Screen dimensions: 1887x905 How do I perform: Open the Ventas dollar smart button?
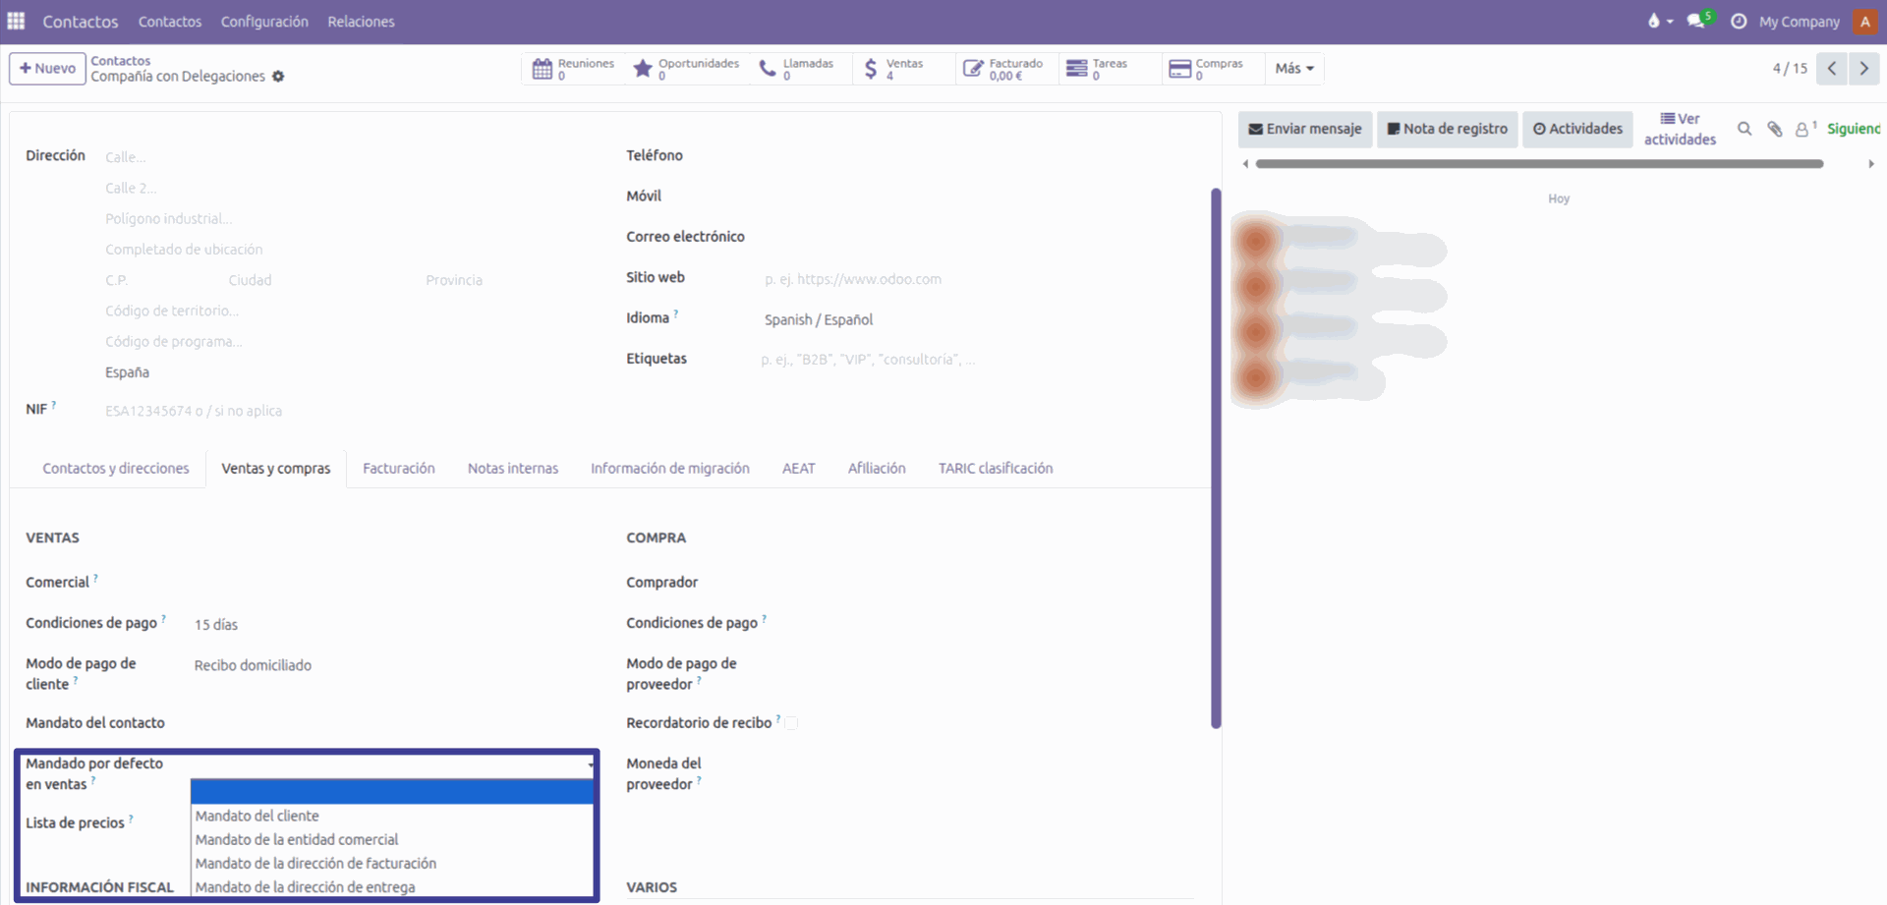click(893, 69)
